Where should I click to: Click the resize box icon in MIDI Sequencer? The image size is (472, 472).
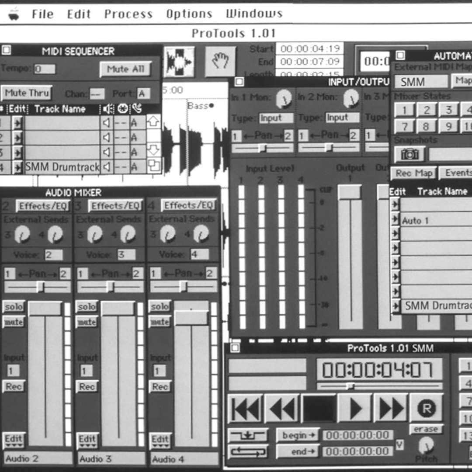click(154, 166)
